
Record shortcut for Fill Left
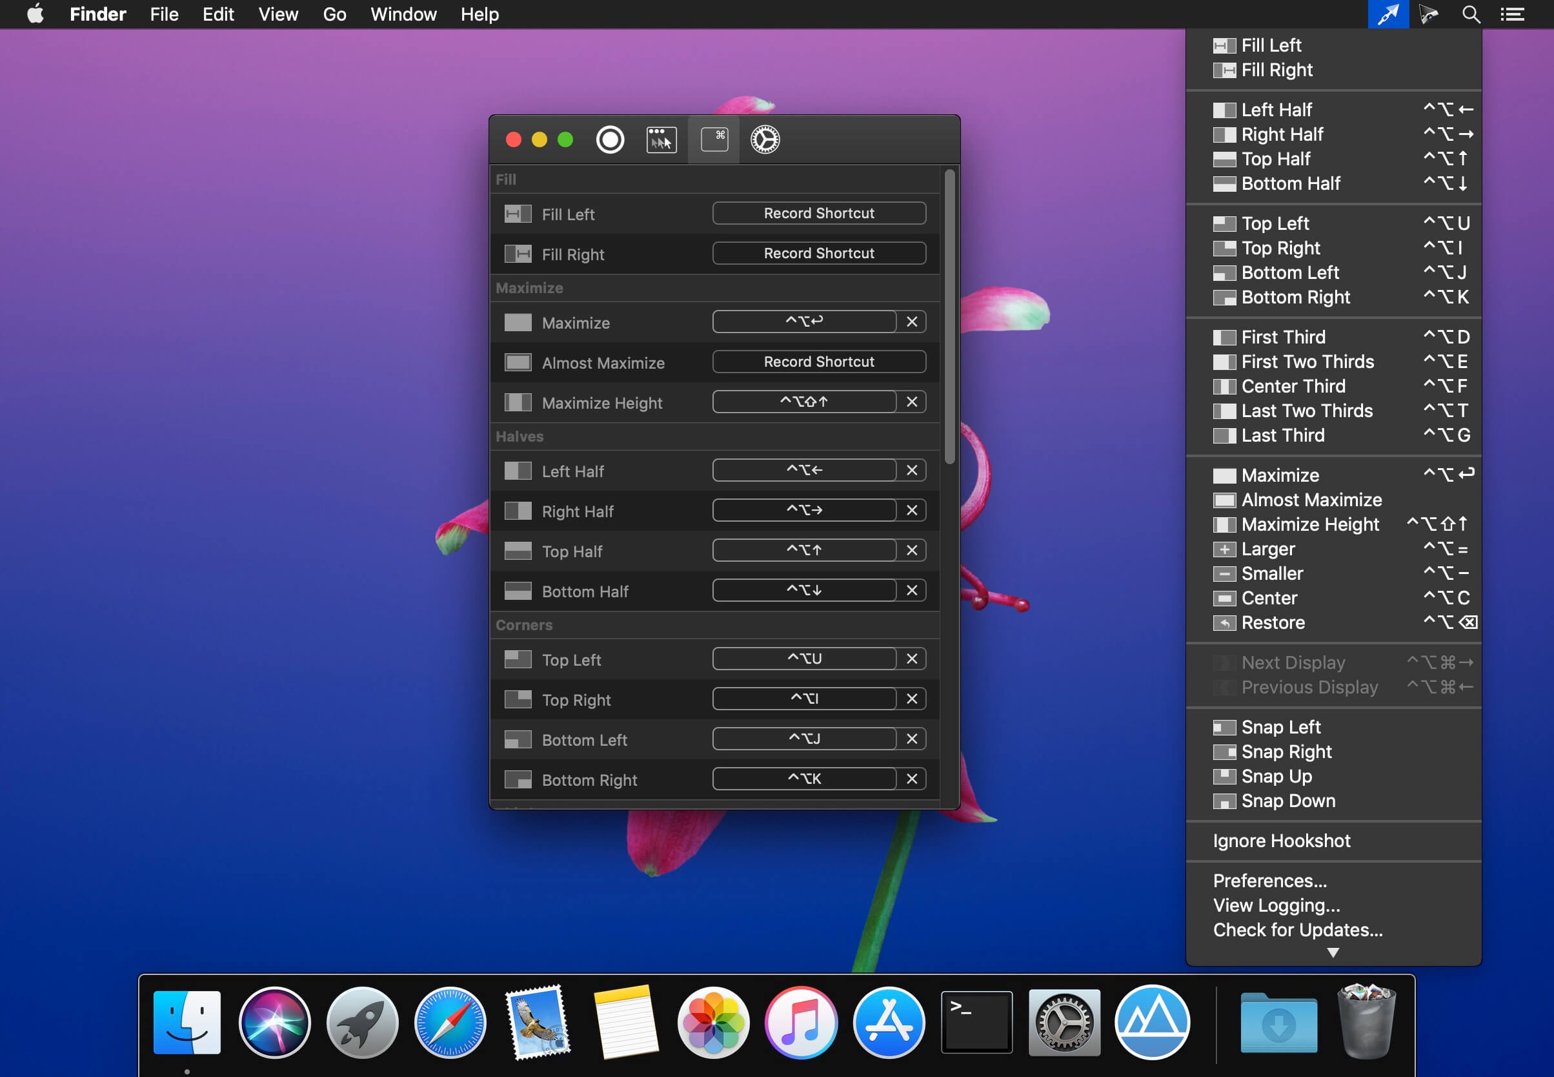pyautogui.click(x=818, y=213)
